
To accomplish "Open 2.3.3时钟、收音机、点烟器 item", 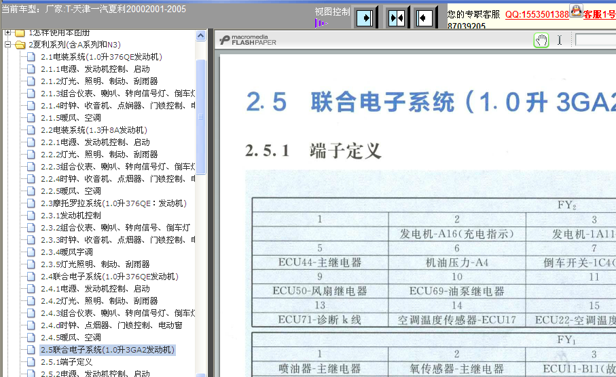I will click(x=118, y=240).
